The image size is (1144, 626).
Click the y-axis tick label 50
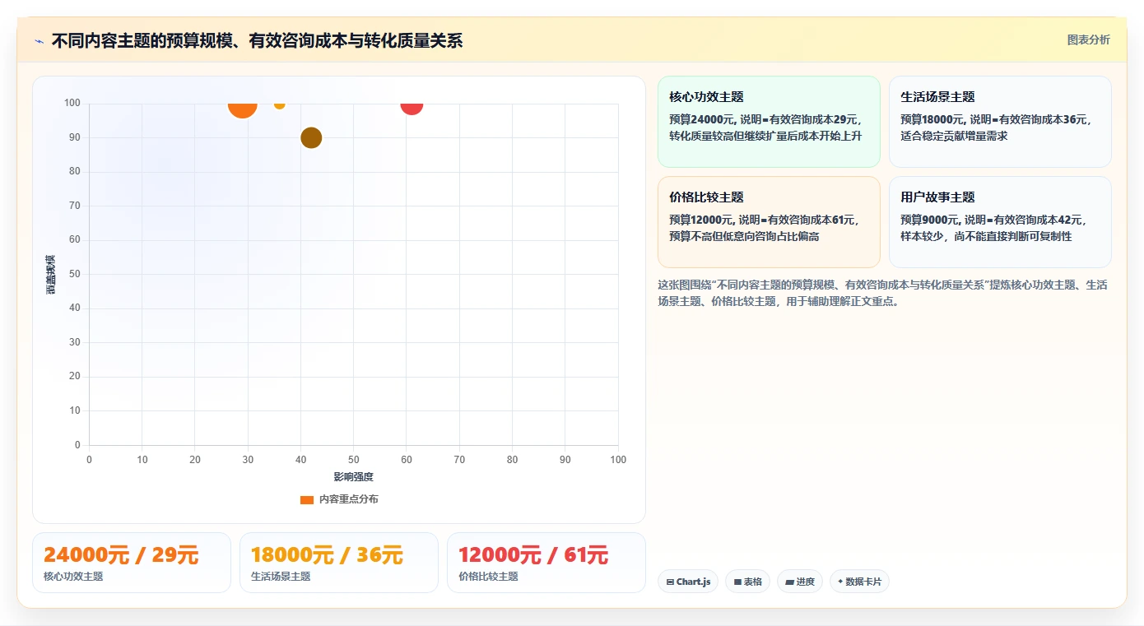pyautogui.click(x=75, y=274)
